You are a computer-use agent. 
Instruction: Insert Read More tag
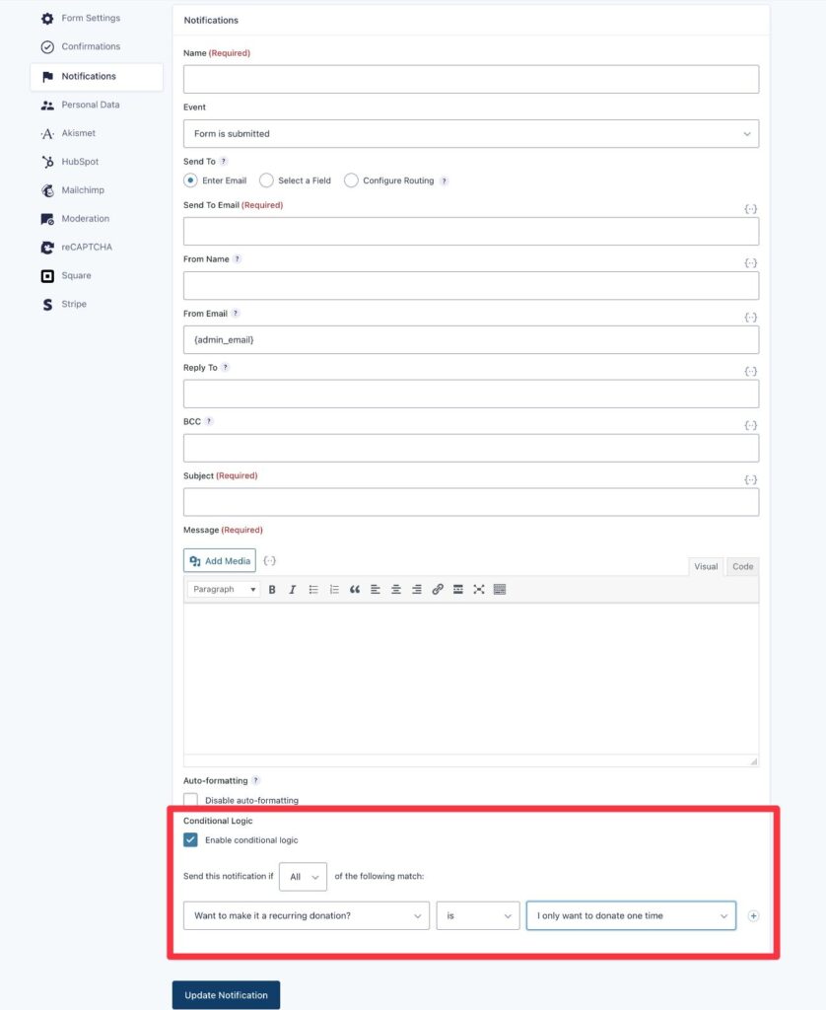(457, 590)
